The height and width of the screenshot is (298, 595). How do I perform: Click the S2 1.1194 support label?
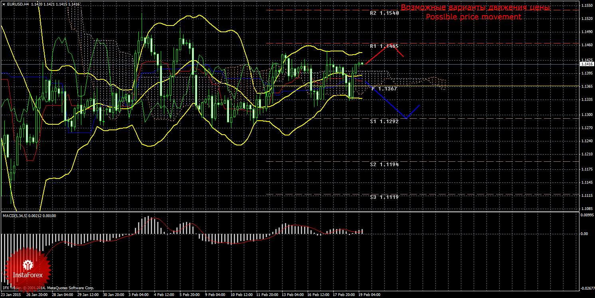coord(384,164)
